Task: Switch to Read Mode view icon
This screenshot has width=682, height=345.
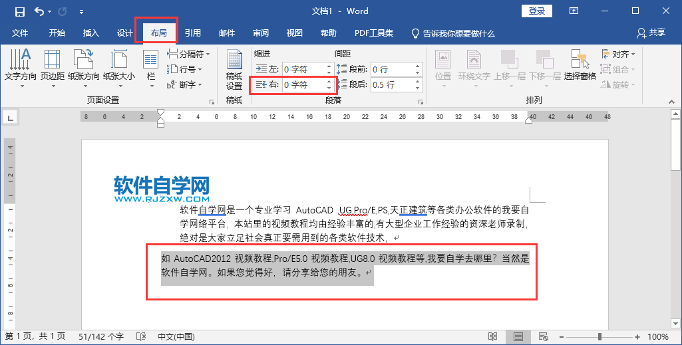Action: [x=493, y=337]
